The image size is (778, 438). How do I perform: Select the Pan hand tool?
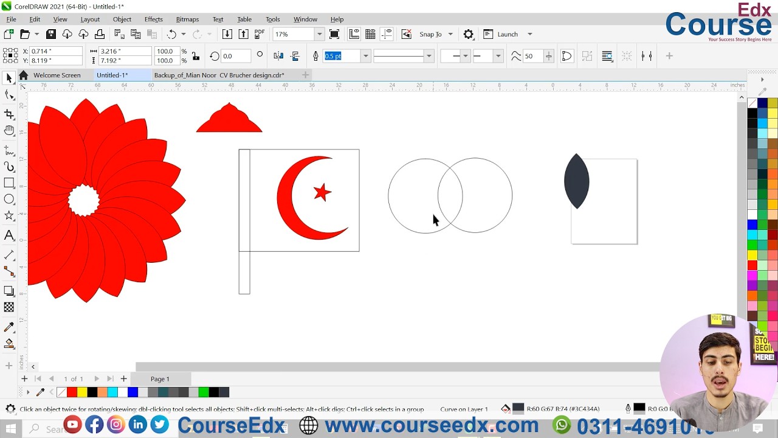point(9,131)
